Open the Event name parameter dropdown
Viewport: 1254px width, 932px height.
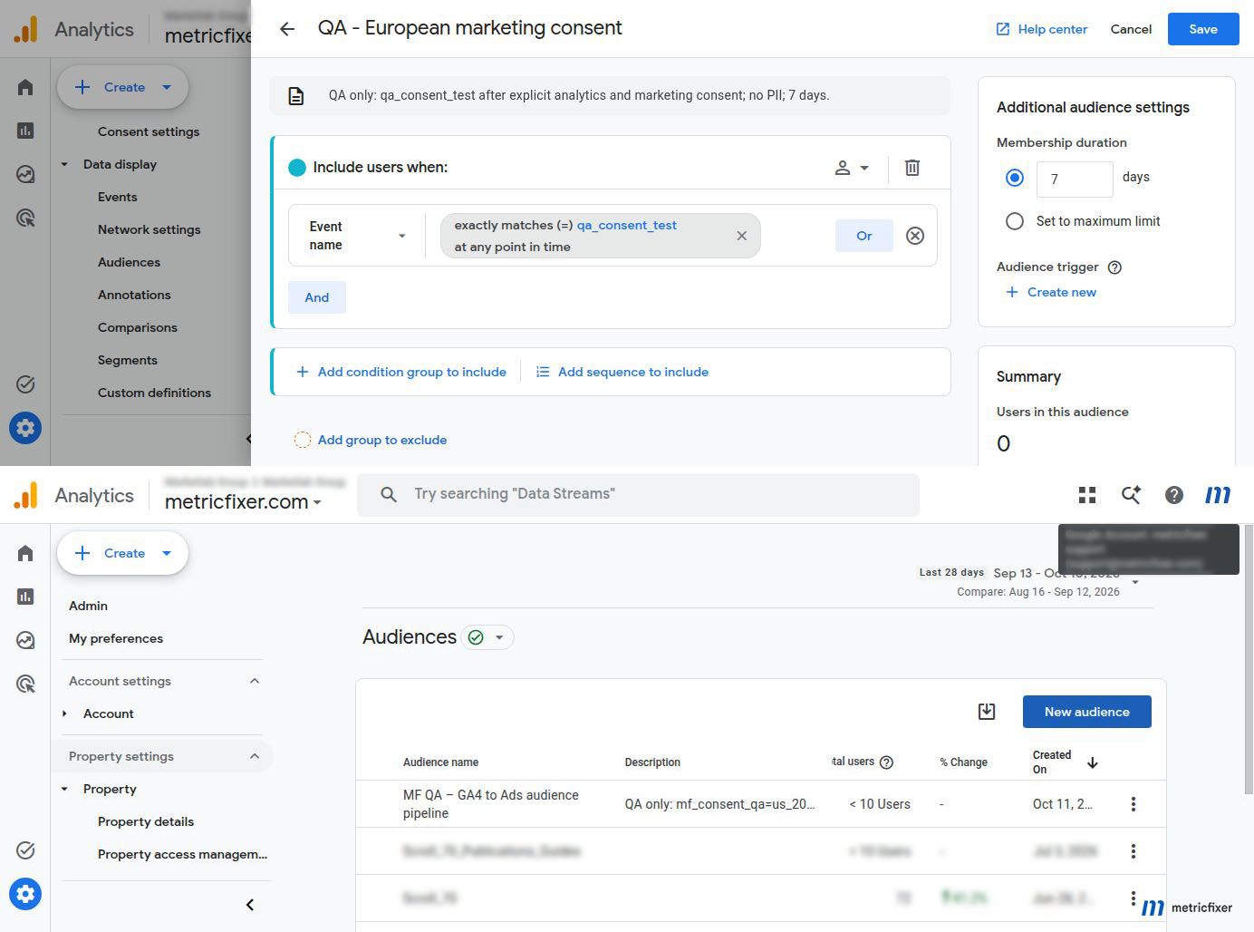(358, 236)
